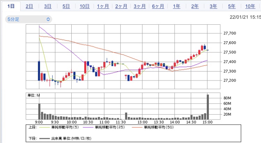Click the 単純移動平均(5) legend entry
This screenshot has width=261, height=143.
pos(60,127)
